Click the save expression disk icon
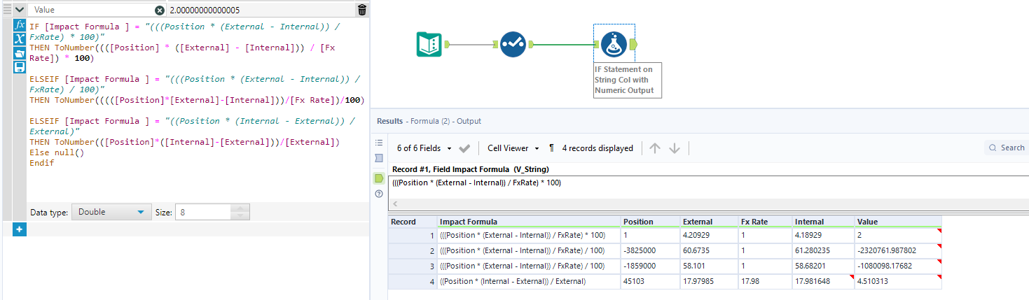The width and height of the screenshot is (1029, 300). pos(20,66)
